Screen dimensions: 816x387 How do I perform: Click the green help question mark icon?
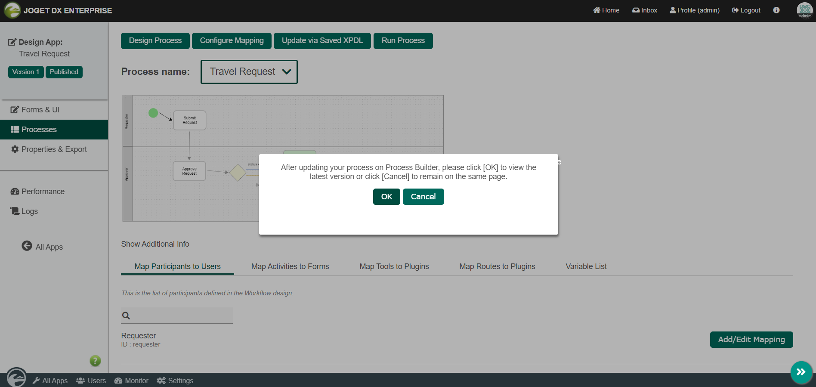pos(95,361)
